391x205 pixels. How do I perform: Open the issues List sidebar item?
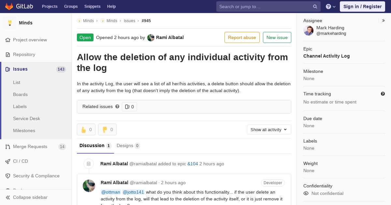[x=17, y=82]
